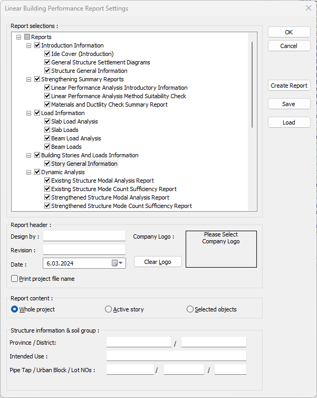Uncheck Existing Structure Mode Count Sufficiency Report
Viewport: 317px width, 398px height.
point(47,188)
